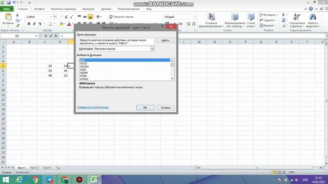The image size is (328, 184).
Task: Open Find & Select (Найти и выделить)
Action: point(313,20)
